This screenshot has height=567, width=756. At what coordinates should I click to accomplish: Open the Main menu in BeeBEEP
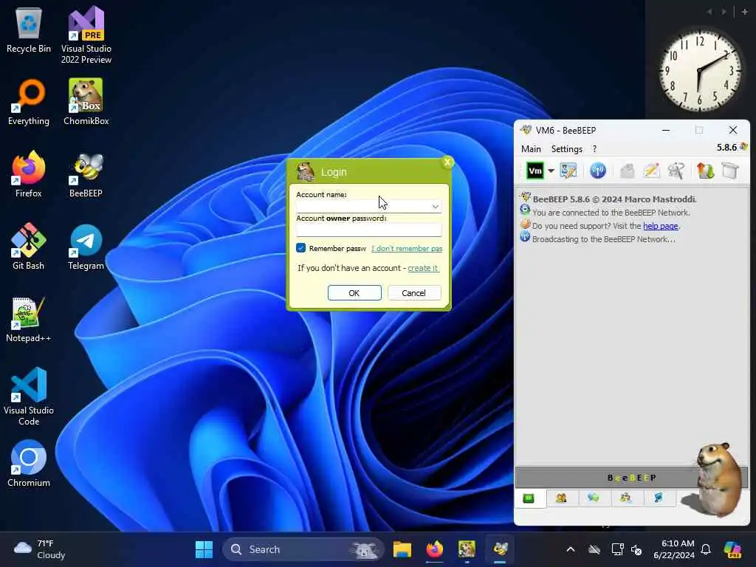tap(531, 149)
